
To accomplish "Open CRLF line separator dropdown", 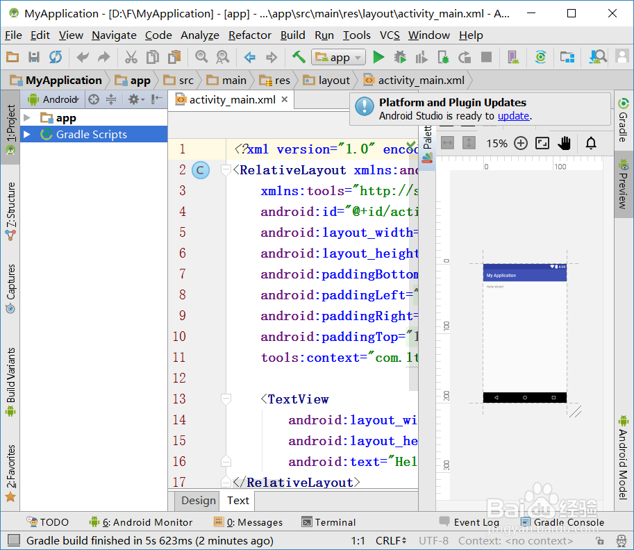I will tap(391, 541).
